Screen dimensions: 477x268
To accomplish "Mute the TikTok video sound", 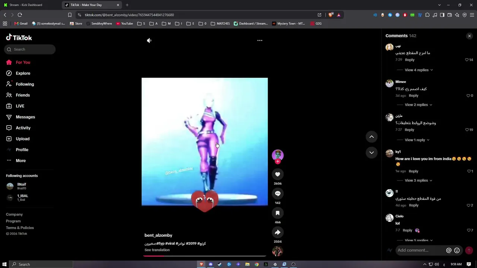I will point(149,40).
